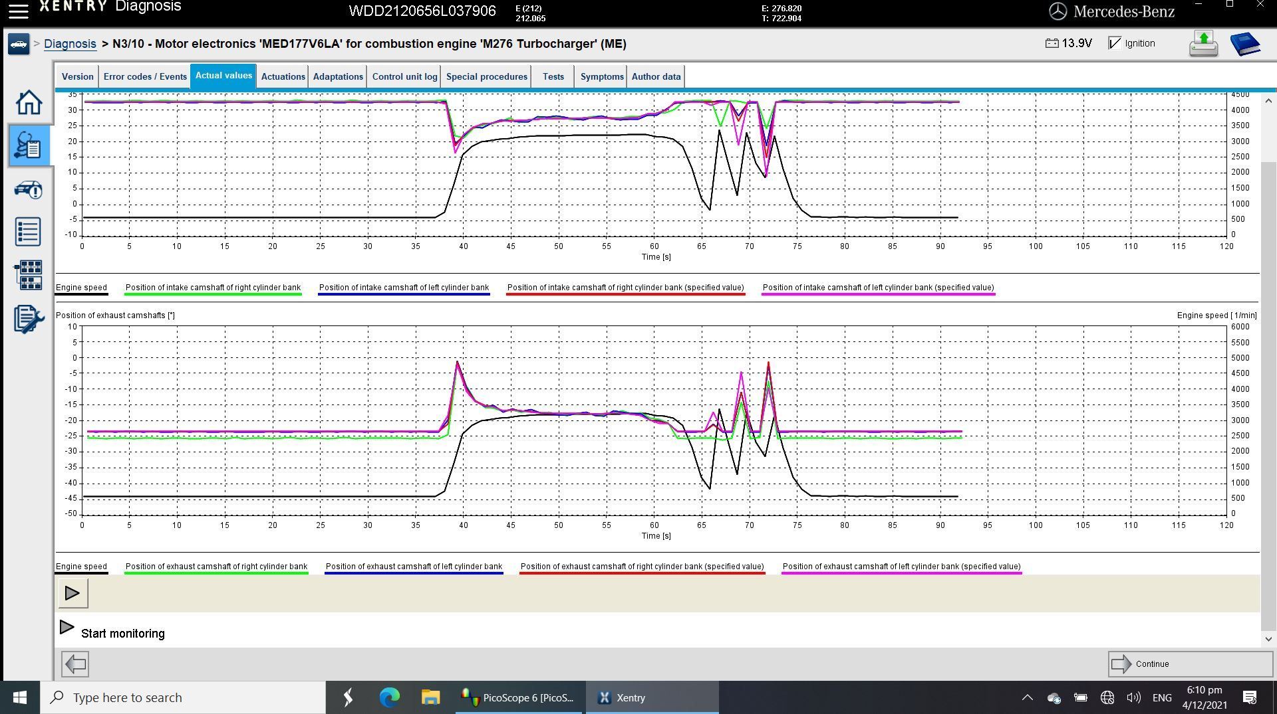Viewport: 1277px width, 714px height.
Task: Click the Continue button
Action: pos(1190,664)
